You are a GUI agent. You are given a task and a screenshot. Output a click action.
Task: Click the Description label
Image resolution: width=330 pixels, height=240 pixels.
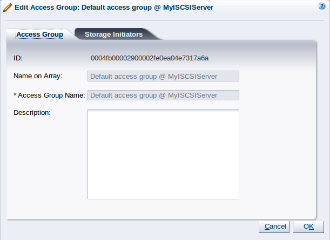[x=32, y=113]
